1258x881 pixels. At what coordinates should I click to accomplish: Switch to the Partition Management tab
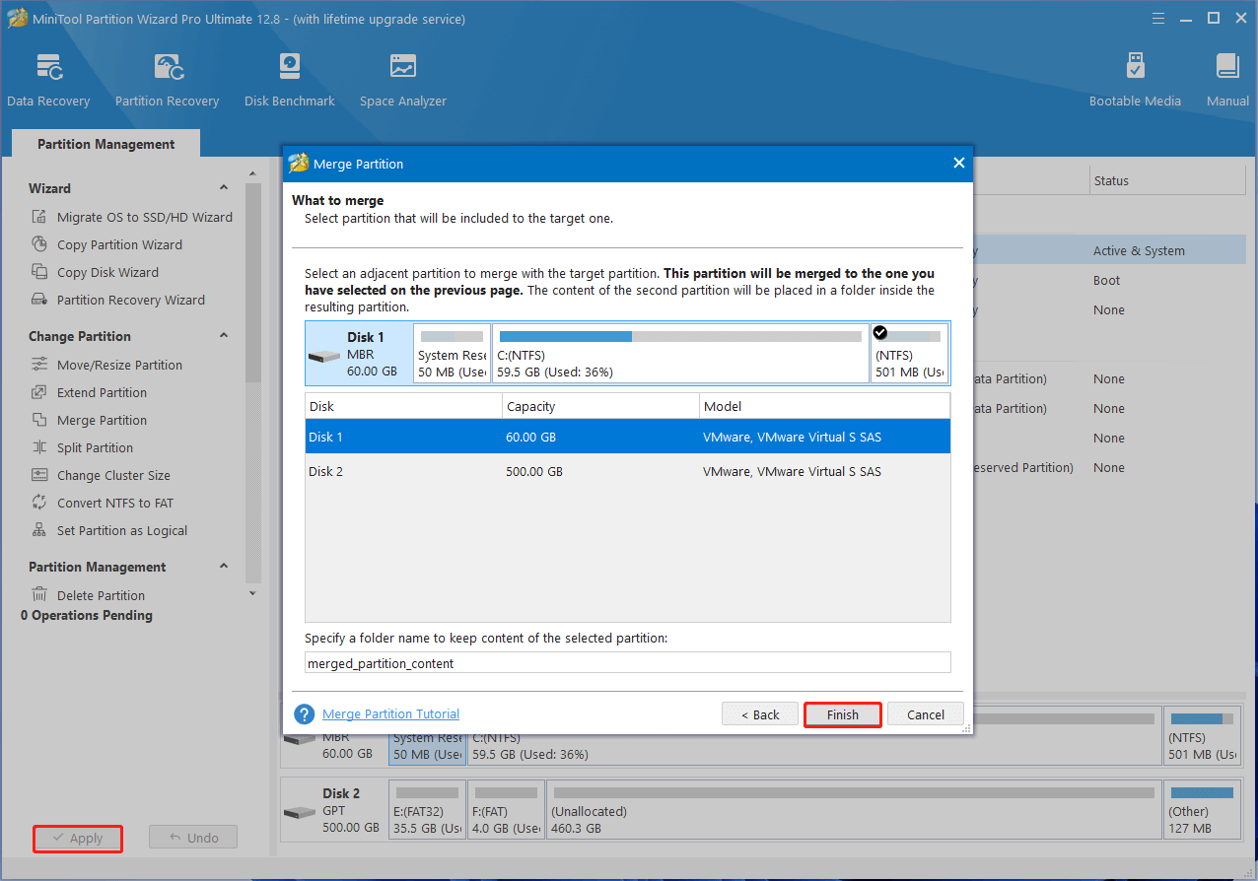[105, 144]
